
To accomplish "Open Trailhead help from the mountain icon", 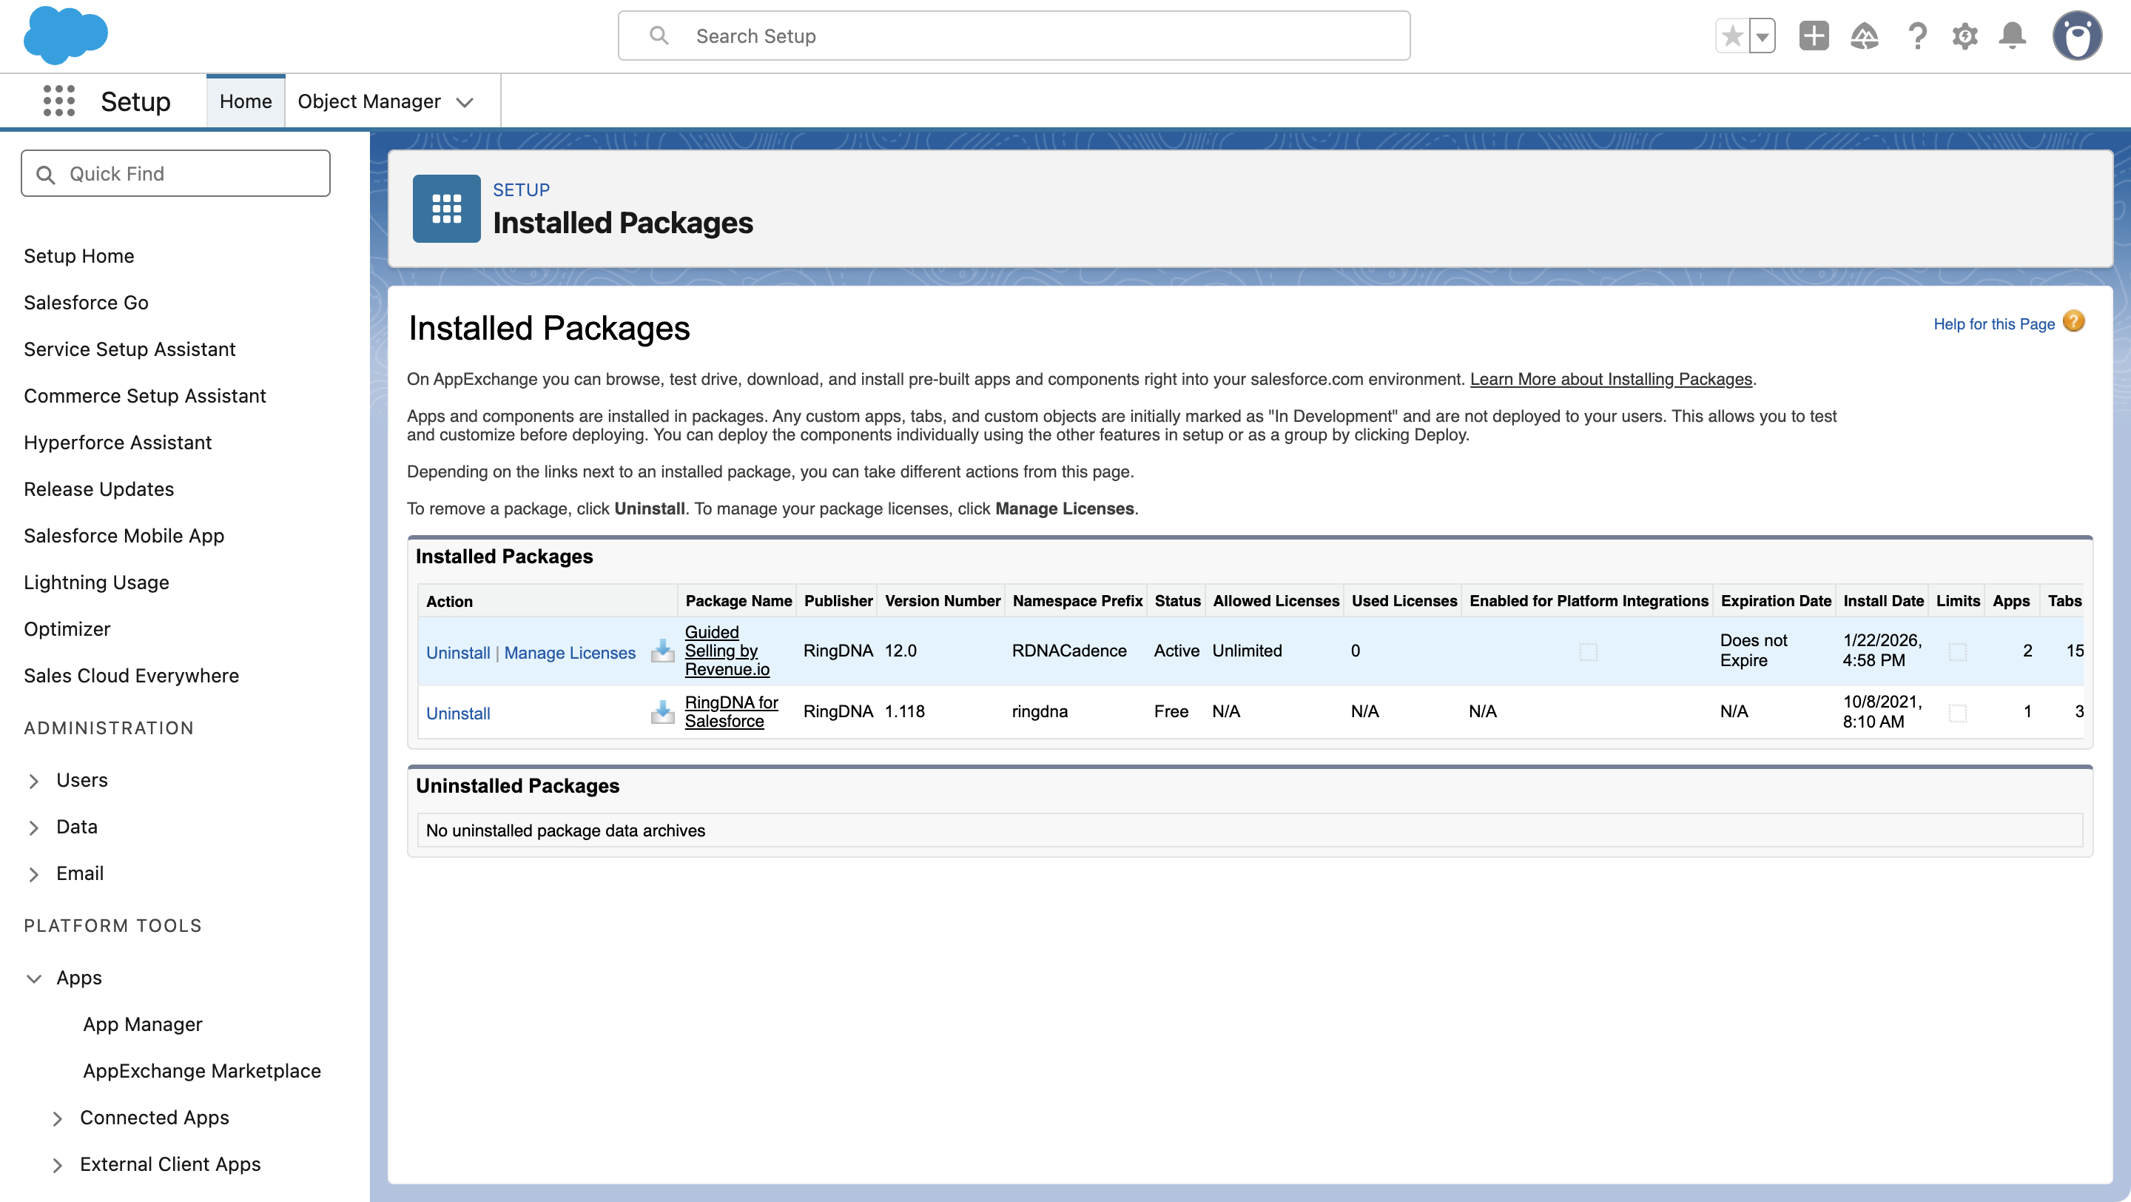I will coord(1865,36).
